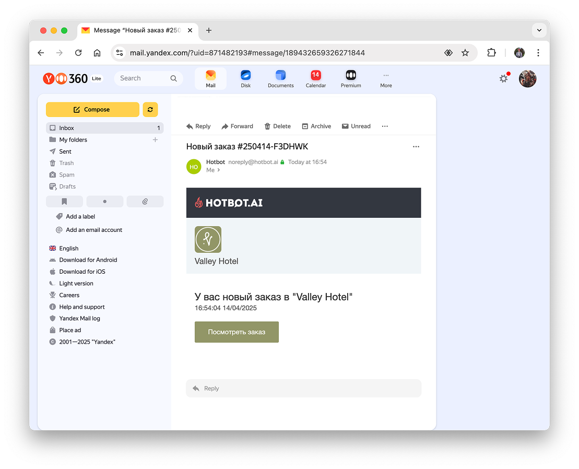This screenshot has height=469, width=579.
Task: Open the tab search dropdown
Action: pos(539,30)
